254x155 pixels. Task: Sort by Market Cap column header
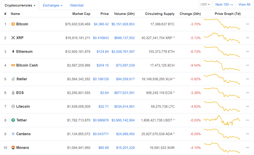pos(81,14)
